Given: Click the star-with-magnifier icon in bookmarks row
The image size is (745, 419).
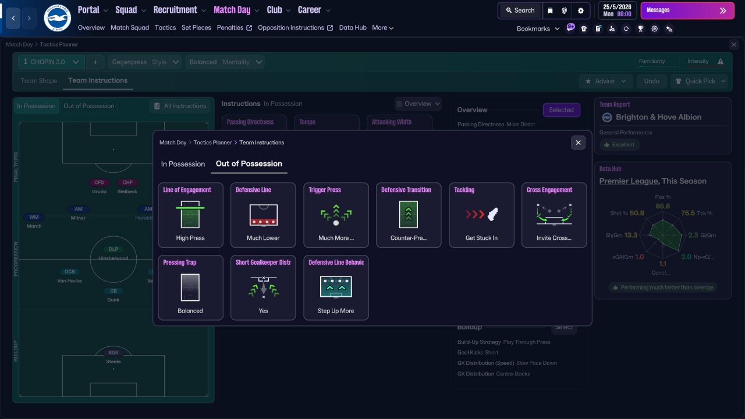Looking at the screenshot, I should coord(669,29).
